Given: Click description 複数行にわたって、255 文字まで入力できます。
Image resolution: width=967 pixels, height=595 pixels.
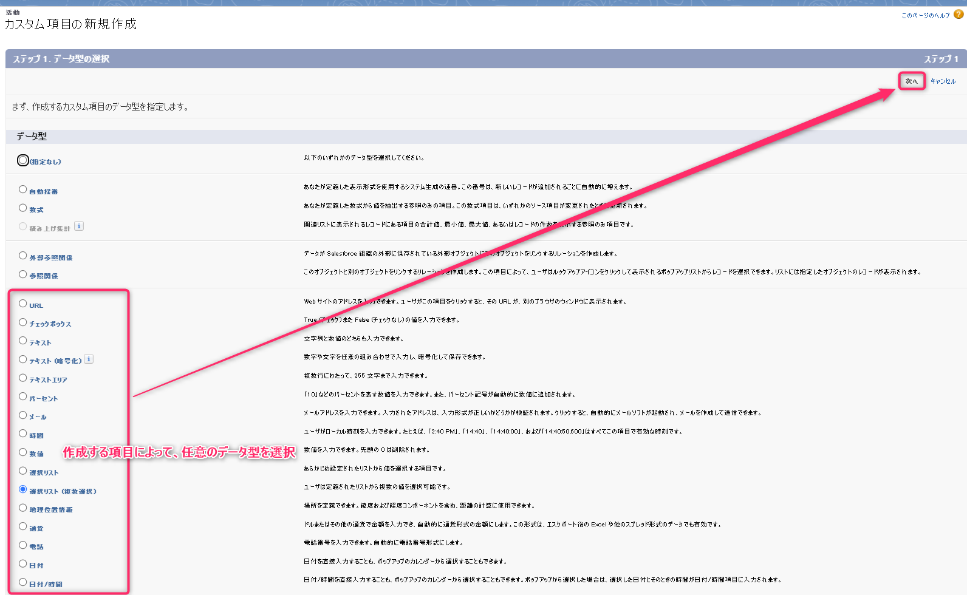Looking at the screenshot, I should pos(366,376).
